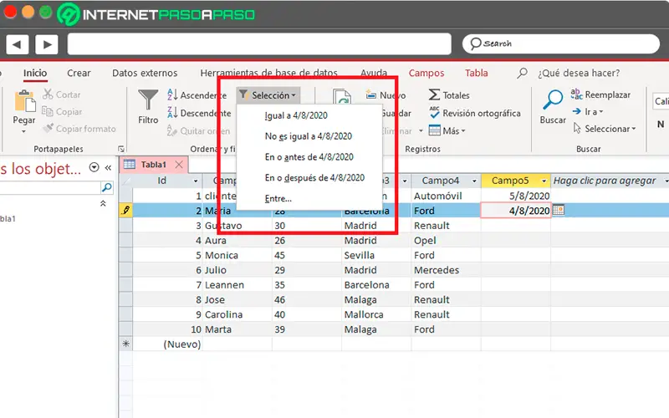Click Haga clic para agregar column

point(605,181)
